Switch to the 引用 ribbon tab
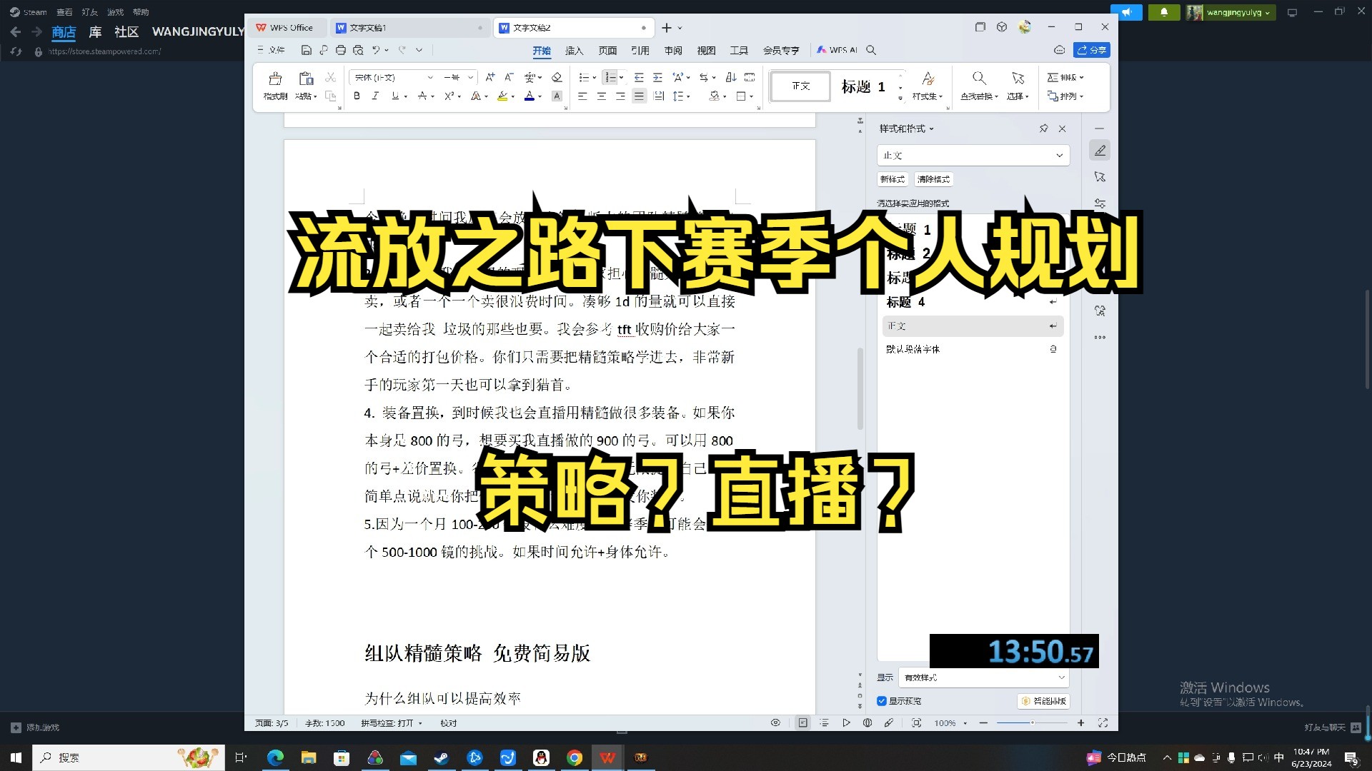 click(x=640, y=50)
